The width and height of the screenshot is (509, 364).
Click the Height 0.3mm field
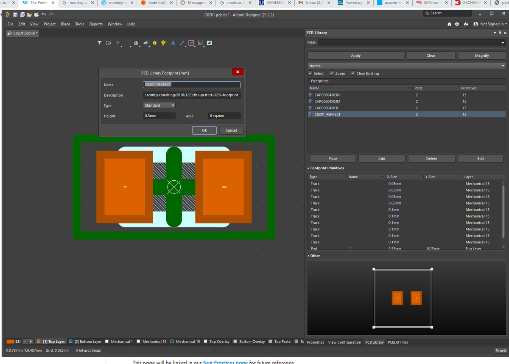[x=159, y=116]
